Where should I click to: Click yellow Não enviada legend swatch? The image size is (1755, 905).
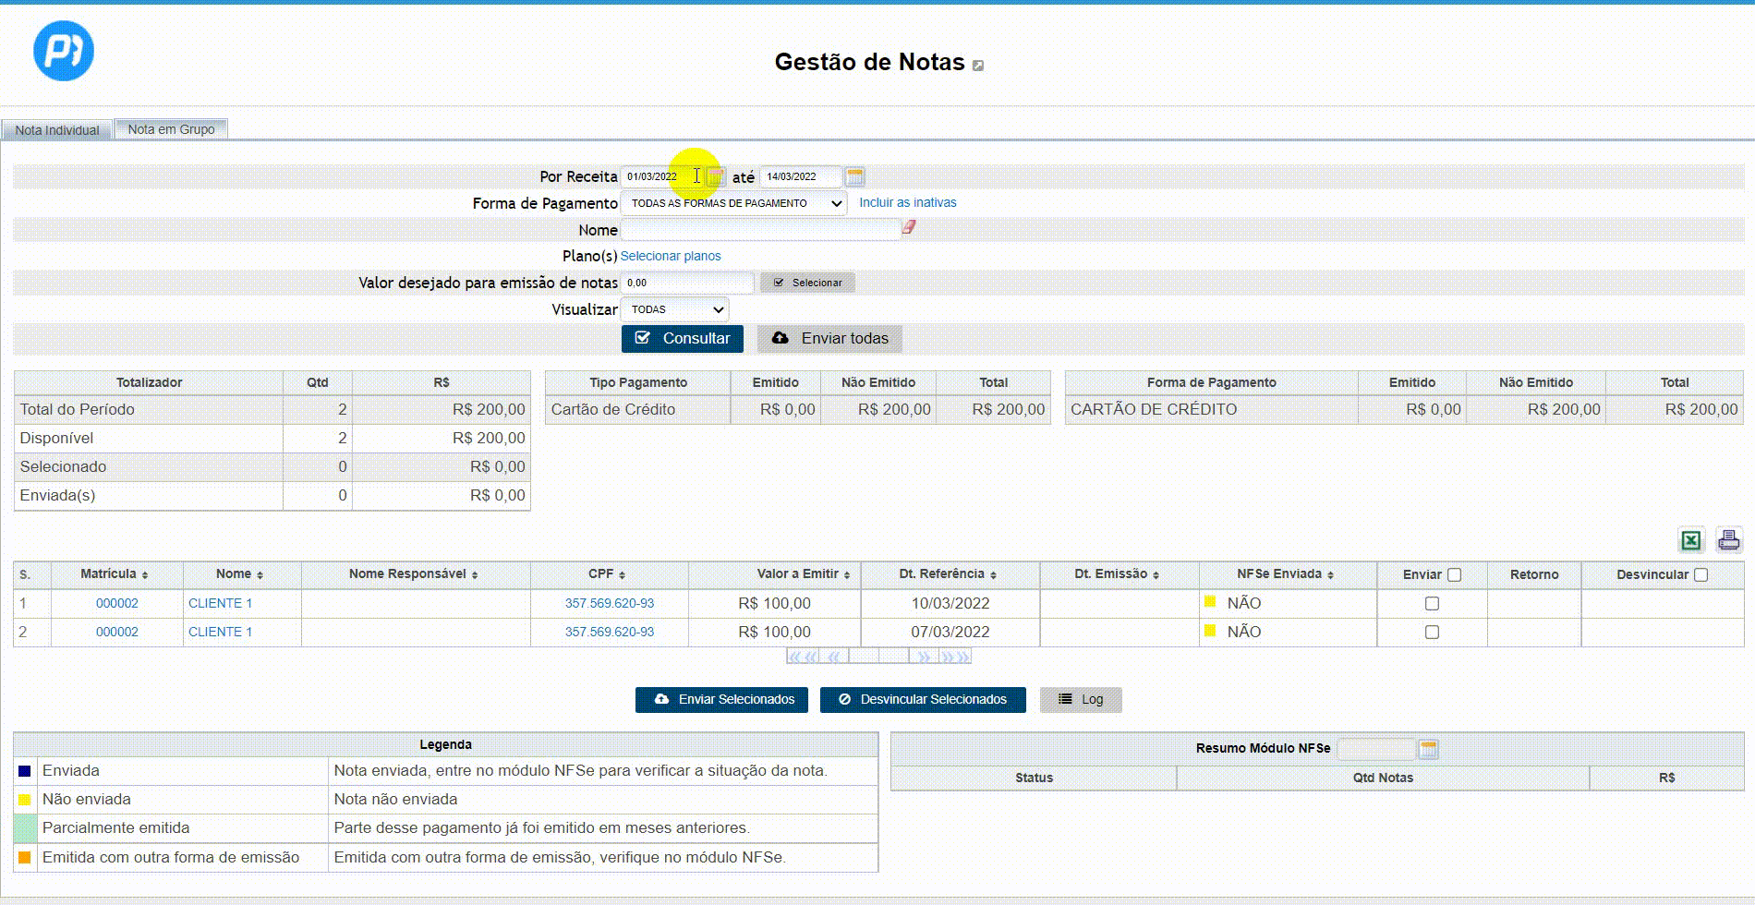coord(25,800)
